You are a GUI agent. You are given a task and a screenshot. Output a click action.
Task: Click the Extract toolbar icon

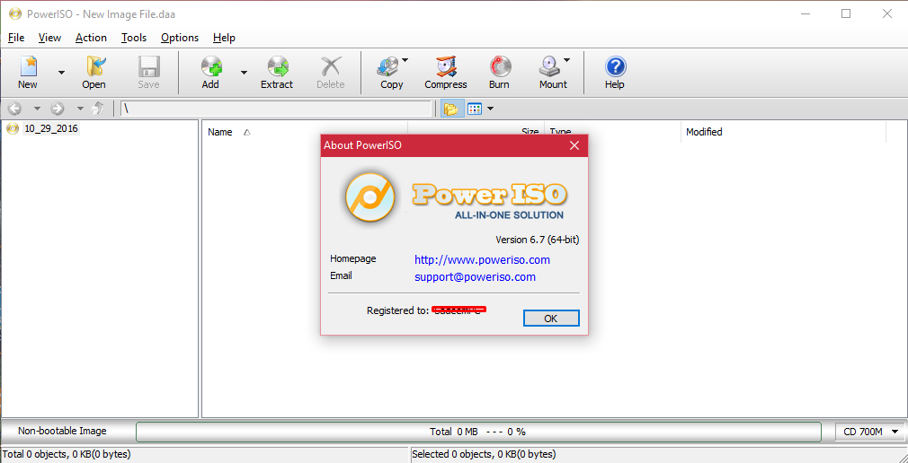[278, 67]
